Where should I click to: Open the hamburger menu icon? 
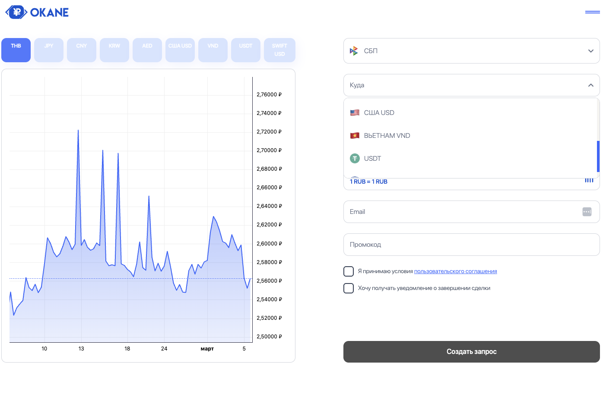592,12
